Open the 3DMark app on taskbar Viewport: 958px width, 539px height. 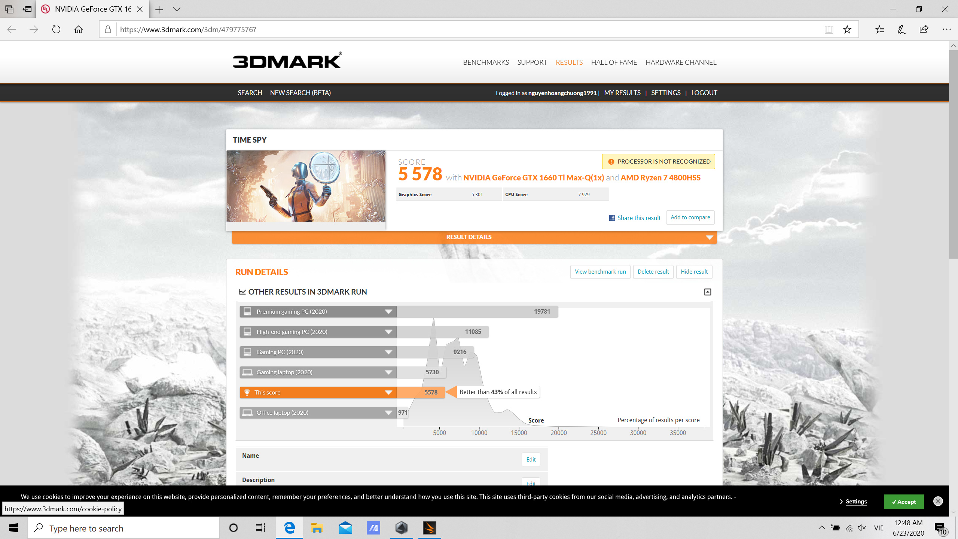pyautogui.click(x=430, y=528)
